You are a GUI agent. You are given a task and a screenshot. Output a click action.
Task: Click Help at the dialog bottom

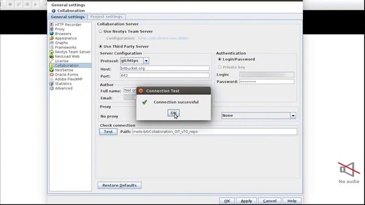292,201
